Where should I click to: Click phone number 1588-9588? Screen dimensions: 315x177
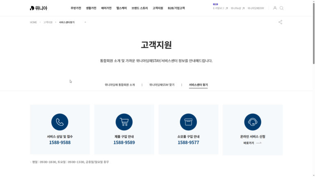tap(60, 143)
